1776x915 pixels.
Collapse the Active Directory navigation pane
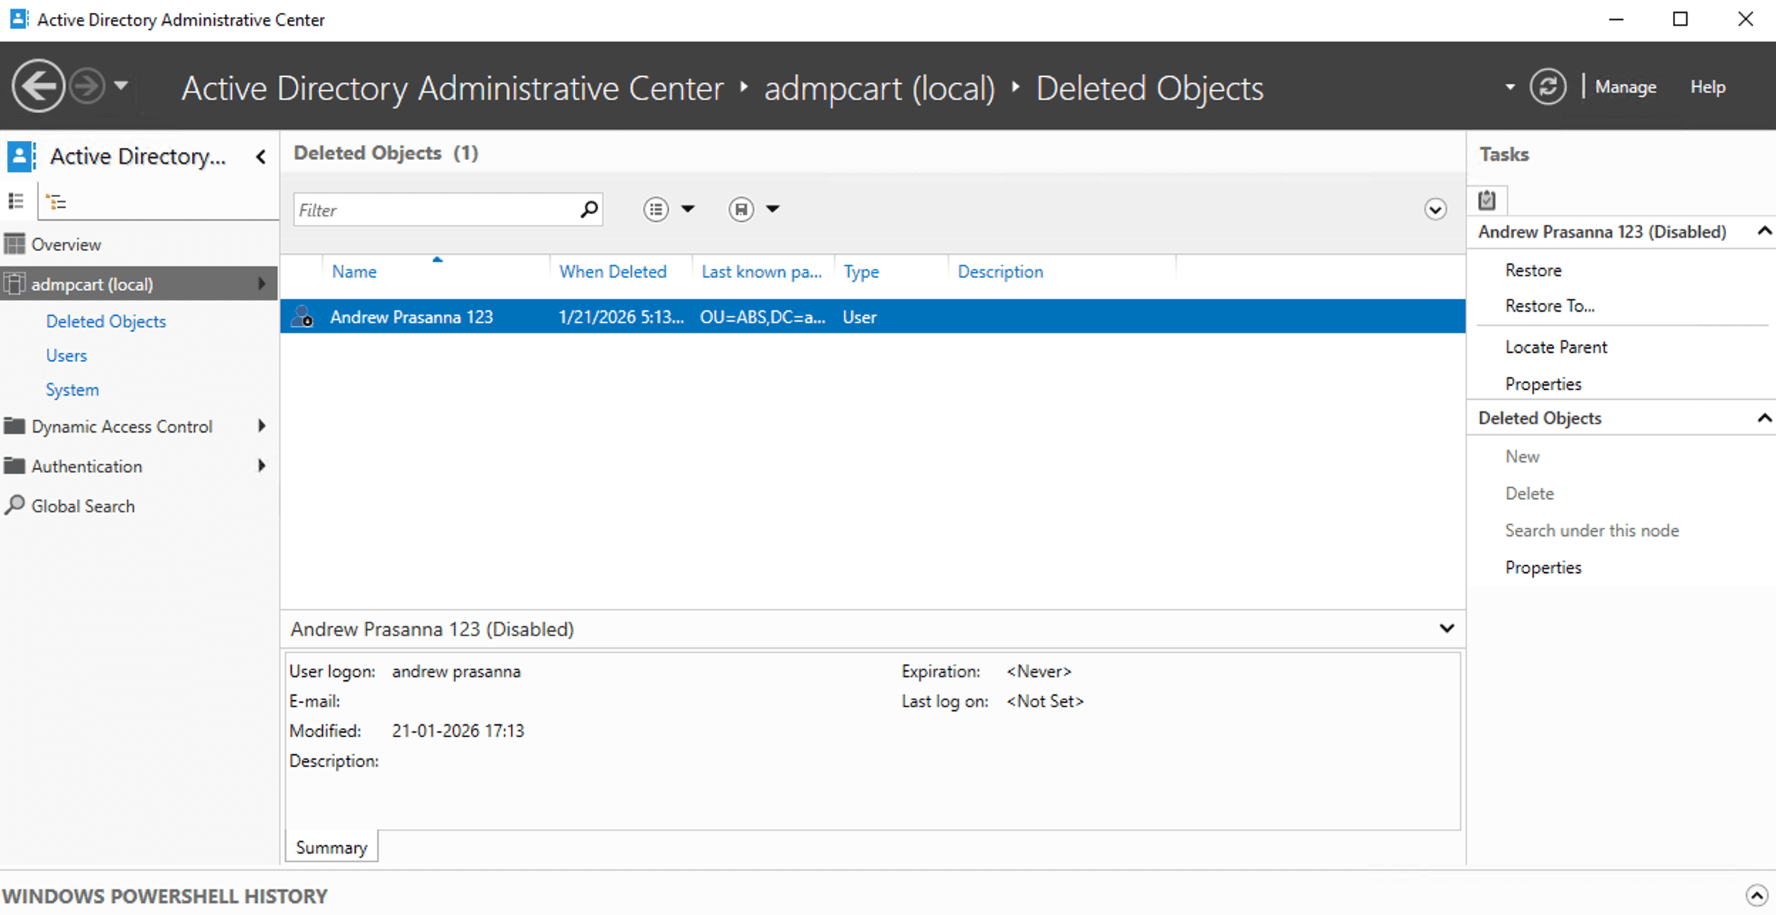point(261,156)
